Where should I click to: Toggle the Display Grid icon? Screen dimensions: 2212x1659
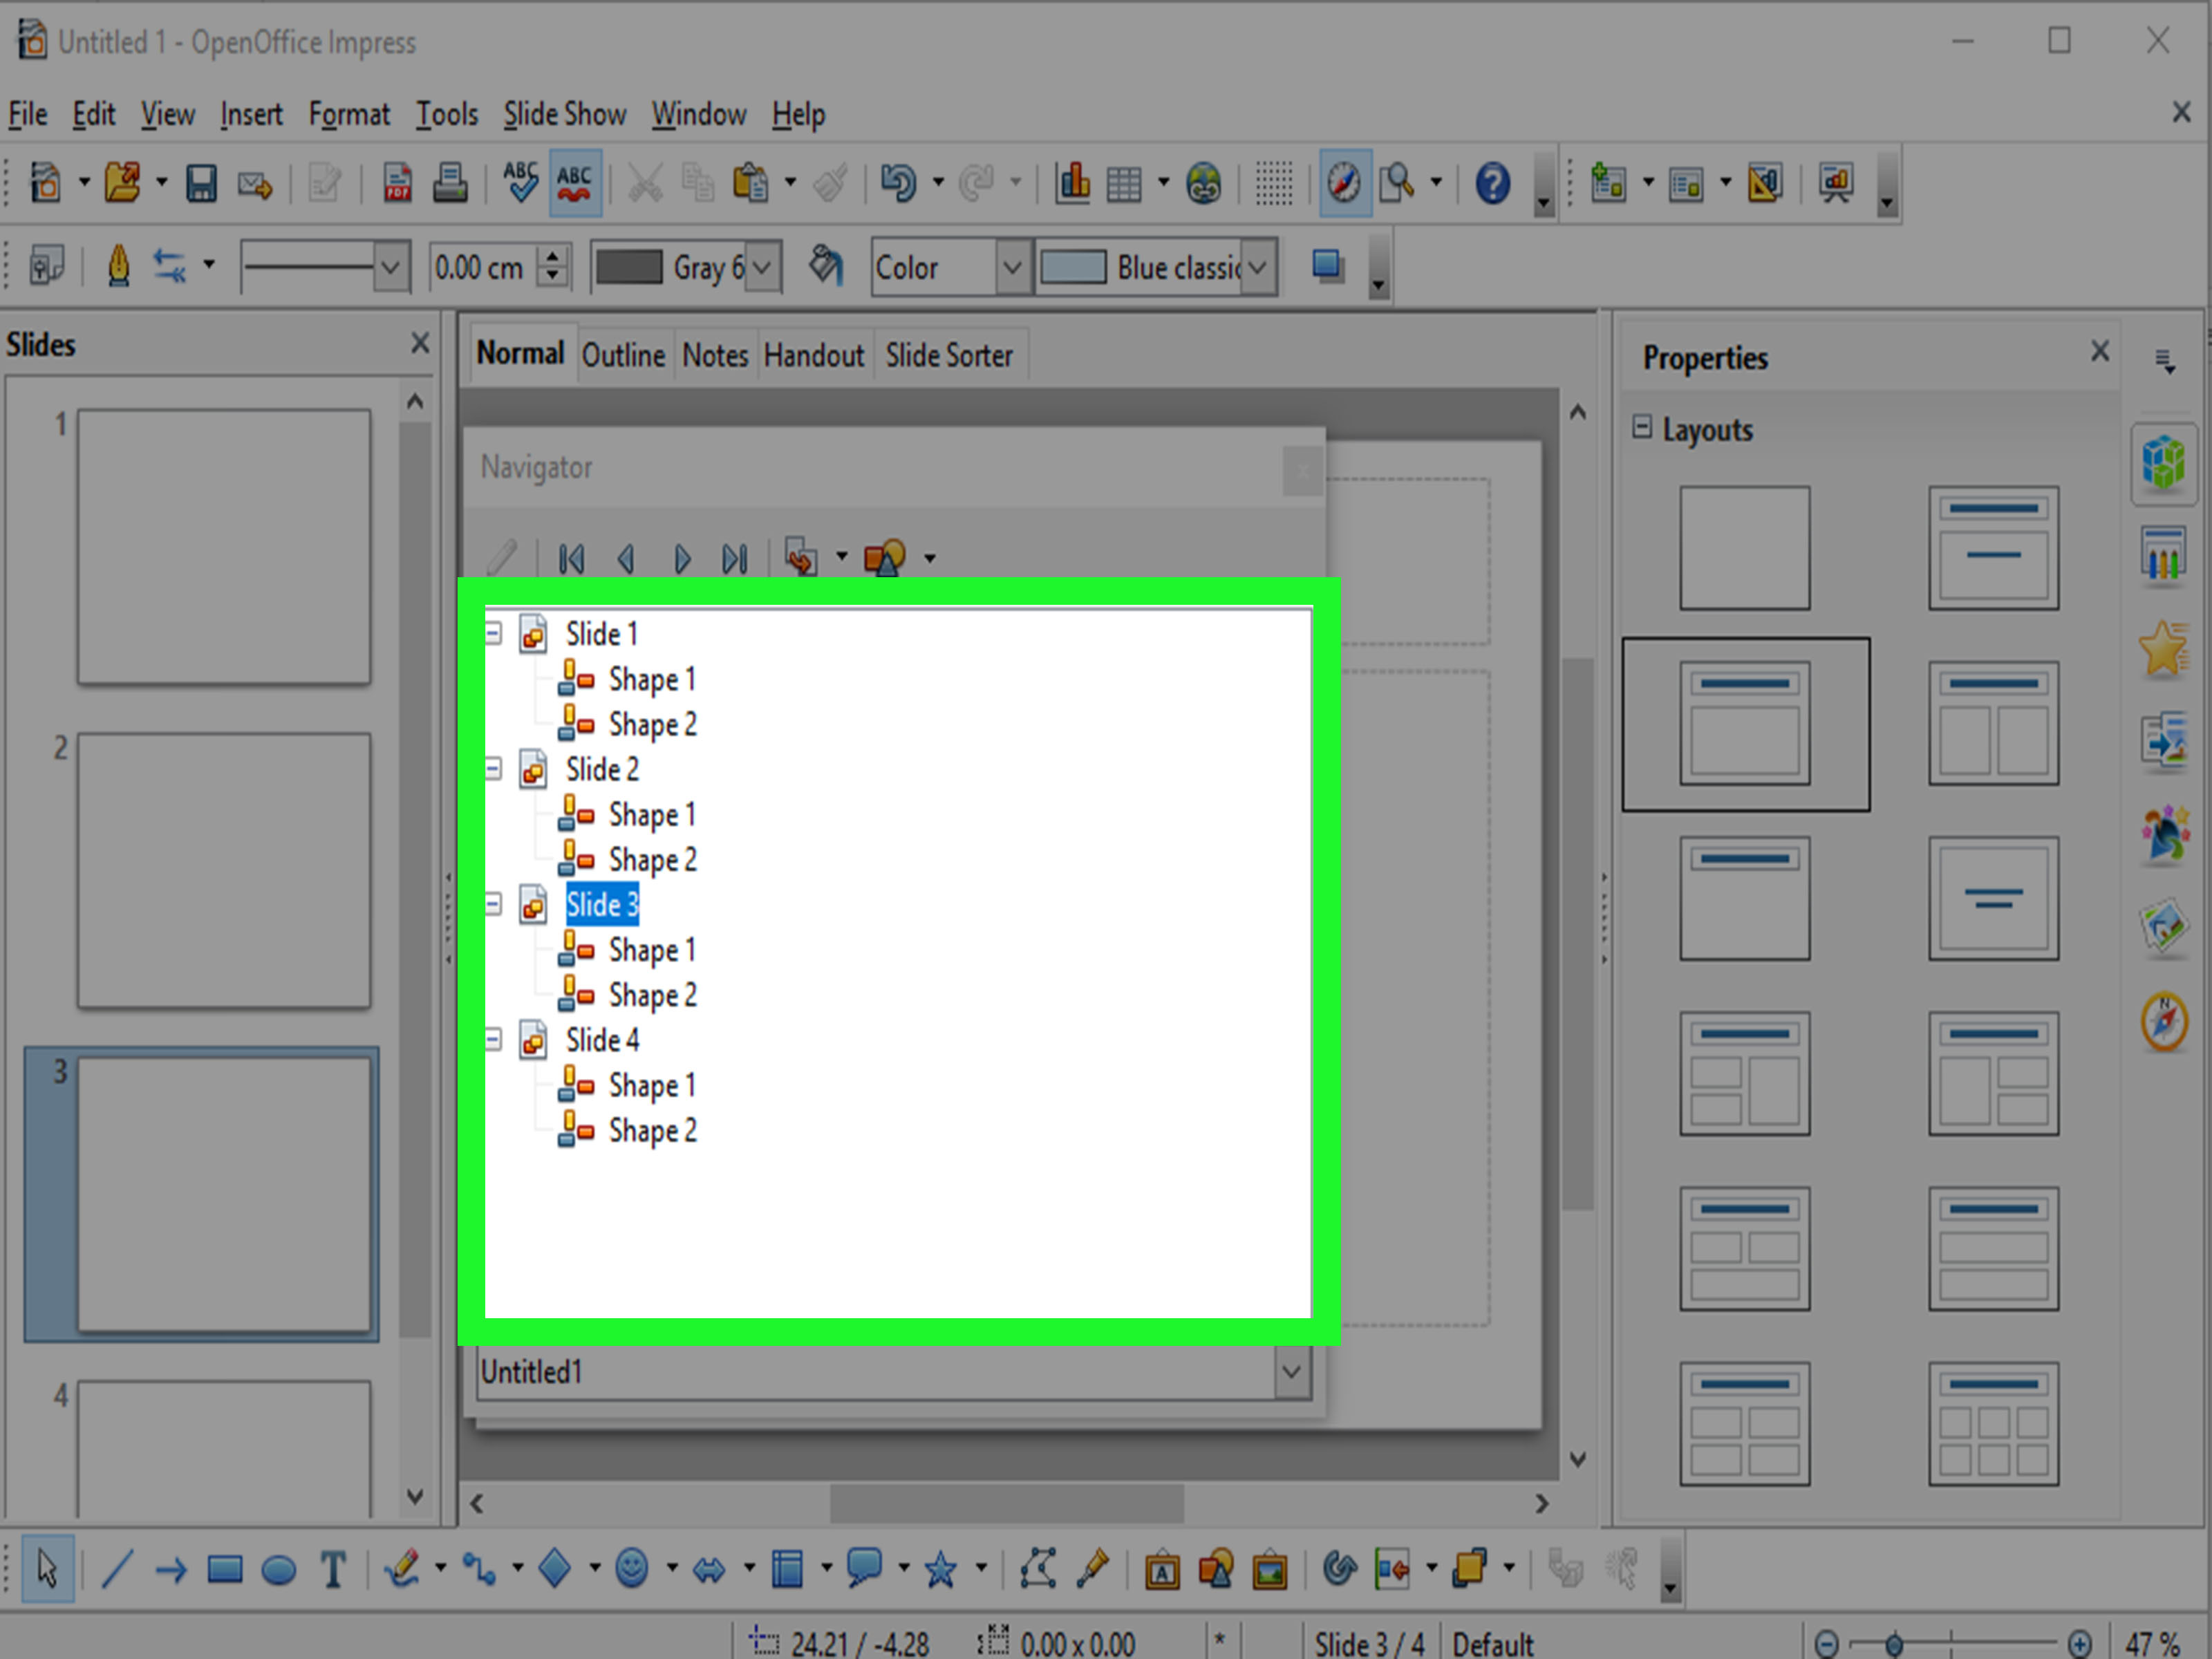1273,184
